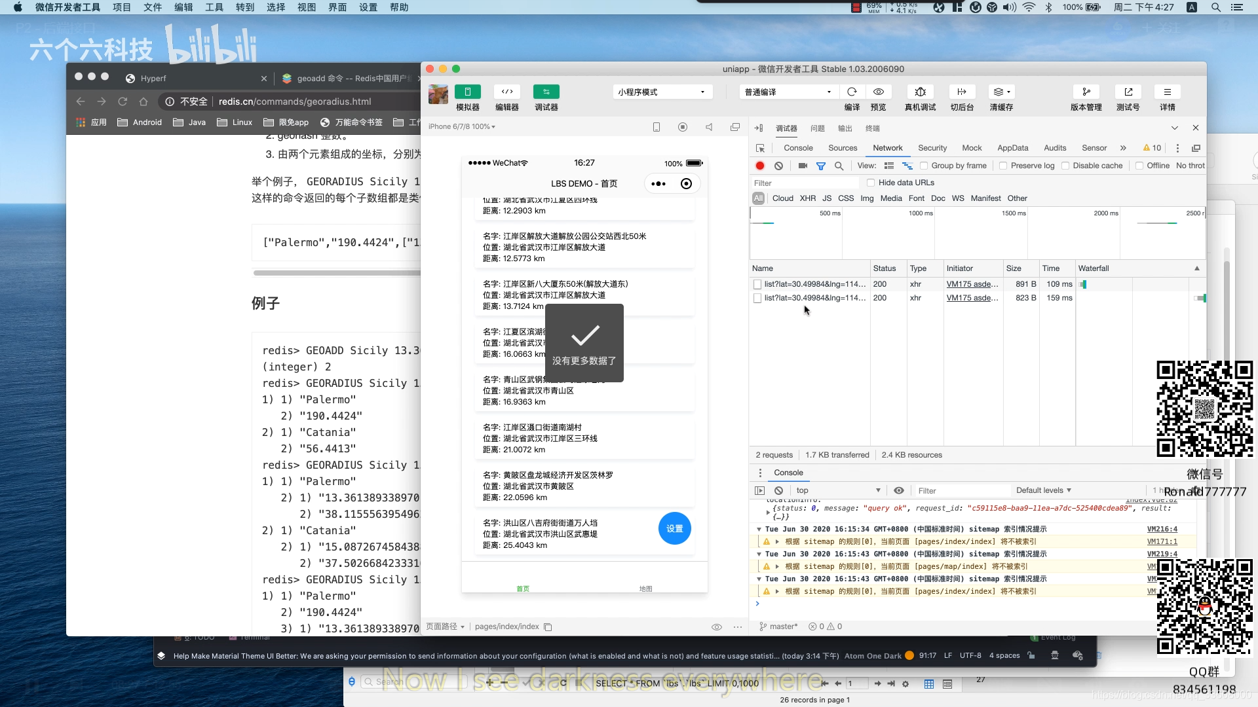Open the editor panel icon
The height and width of the screenshot is (707, 1258).
[506, 92]
